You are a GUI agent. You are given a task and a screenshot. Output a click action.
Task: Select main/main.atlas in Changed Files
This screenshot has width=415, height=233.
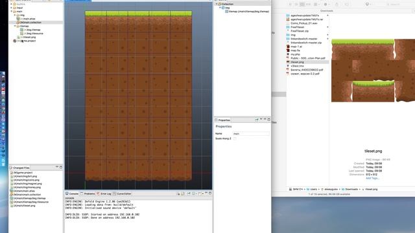click(x=23, y=191)
